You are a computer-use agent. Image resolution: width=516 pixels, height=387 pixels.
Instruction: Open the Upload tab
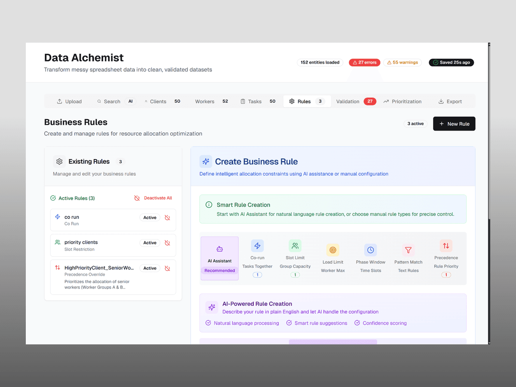69,101
